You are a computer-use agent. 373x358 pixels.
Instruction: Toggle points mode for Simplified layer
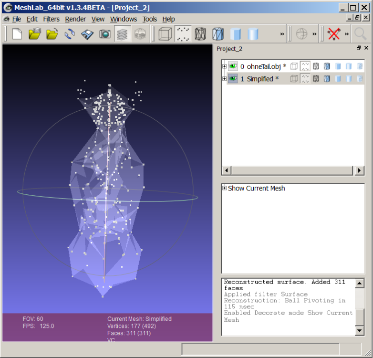pos(305,79)
